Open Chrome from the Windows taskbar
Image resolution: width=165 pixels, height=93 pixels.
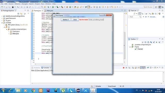coord(33,90)
